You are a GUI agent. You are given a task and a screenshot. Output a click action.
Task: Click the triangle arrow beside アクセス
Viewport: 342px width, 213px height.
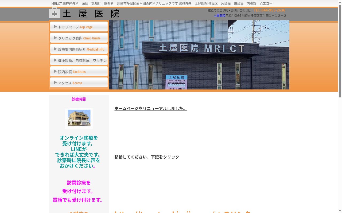click(x=55, y=83)
